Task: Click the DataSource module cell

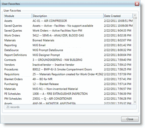Action: (x=11, y=50)
